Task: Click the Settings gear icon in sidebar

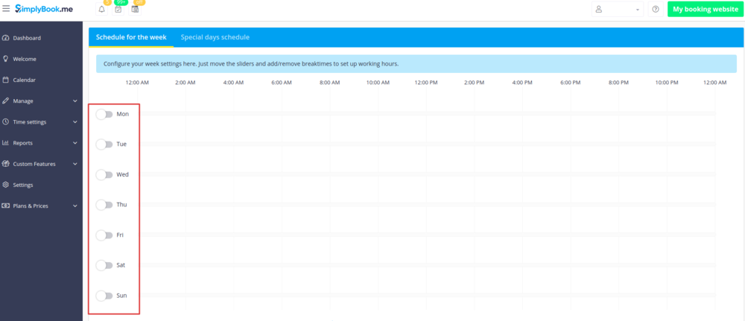Action: tap(6, 185)
